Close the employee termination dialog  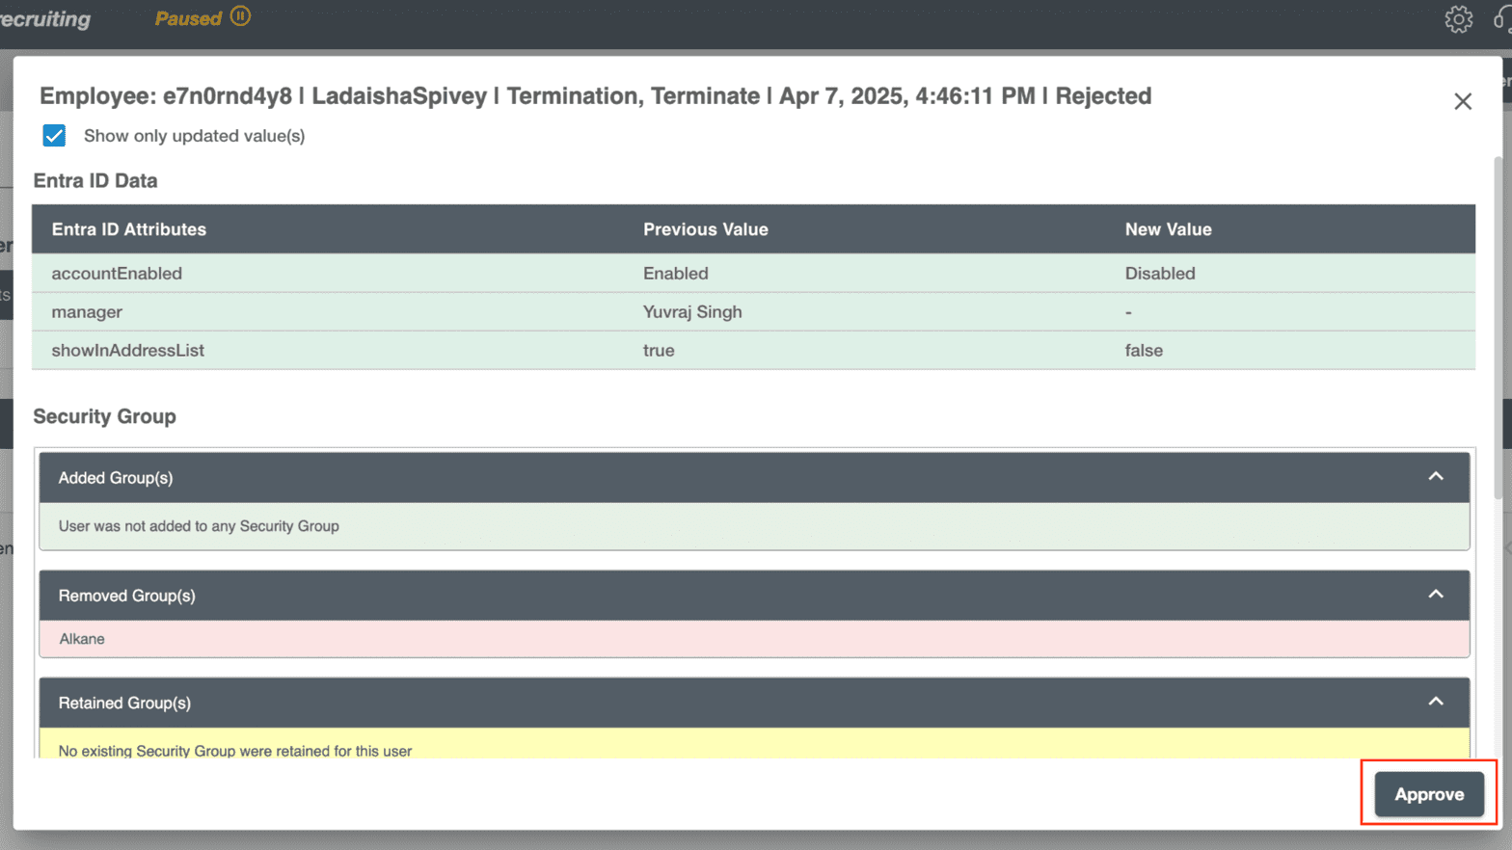[1463, 100]
